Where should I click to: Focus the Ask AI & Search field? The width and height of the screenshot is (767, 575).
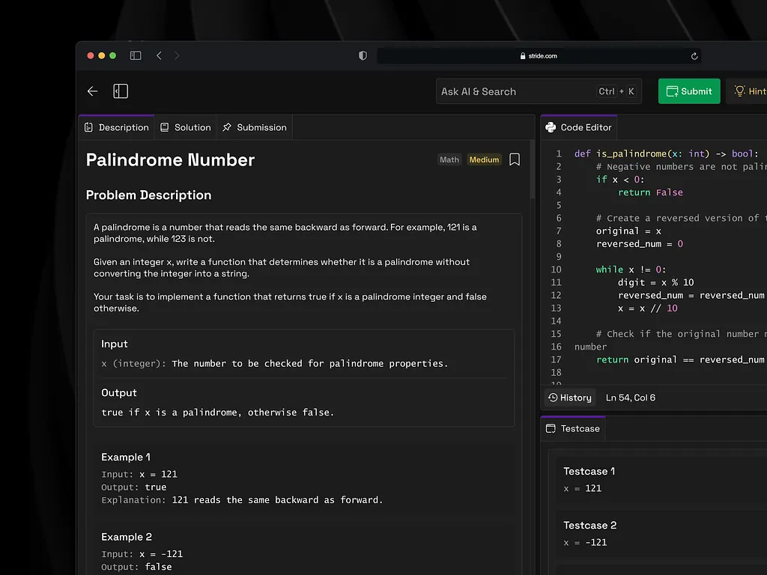(539, 91)
